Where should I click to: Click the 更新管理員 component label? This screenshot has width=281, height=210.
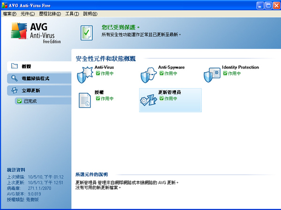[x=170, y=92]
